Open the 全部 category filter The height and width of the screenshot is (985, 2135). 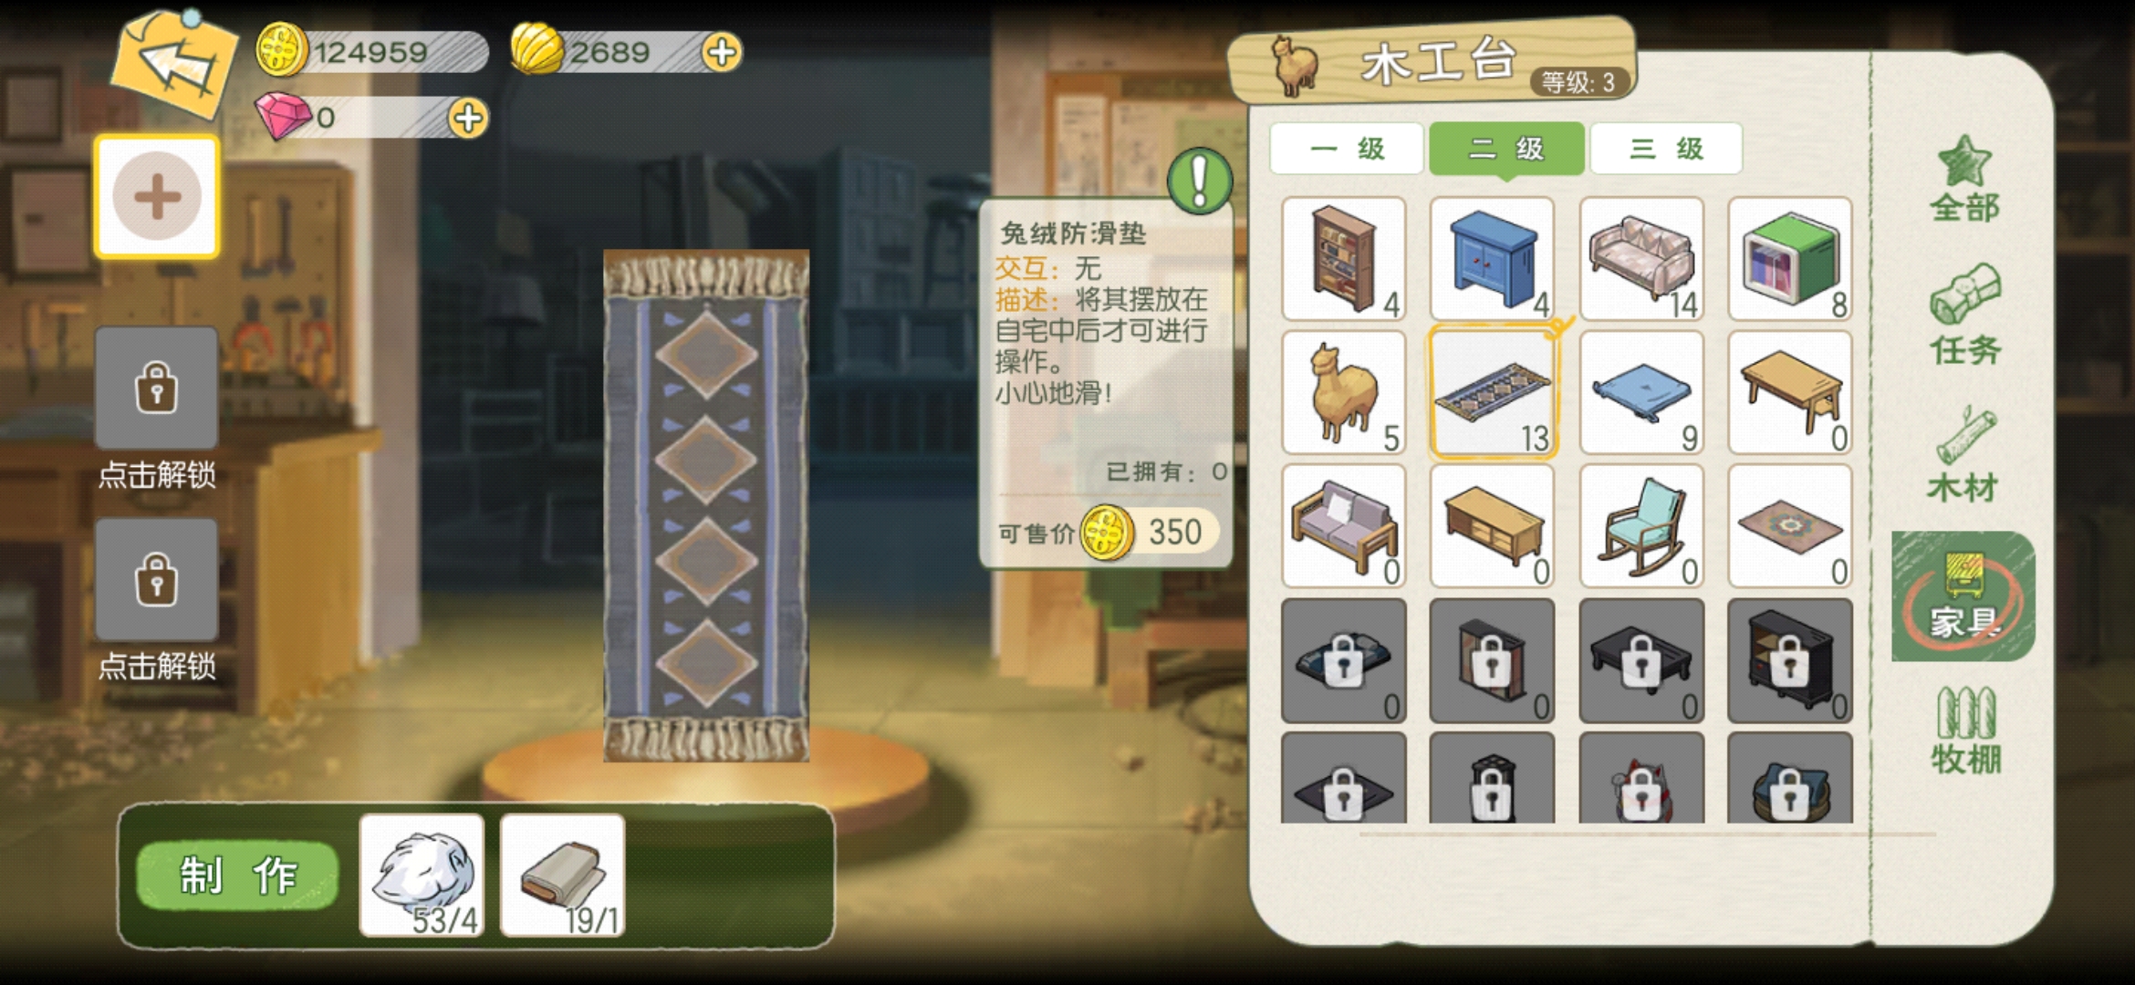1964,179
